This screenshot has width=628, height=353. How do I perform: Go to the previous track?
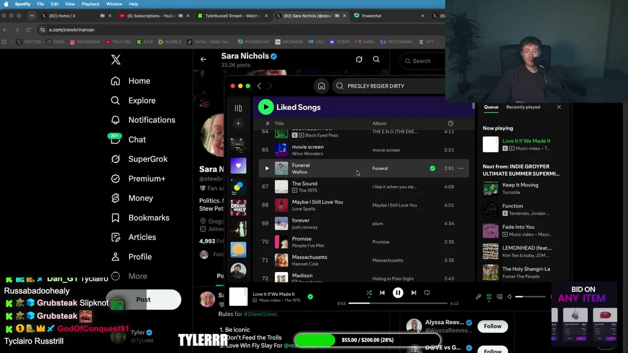(382, 293)
